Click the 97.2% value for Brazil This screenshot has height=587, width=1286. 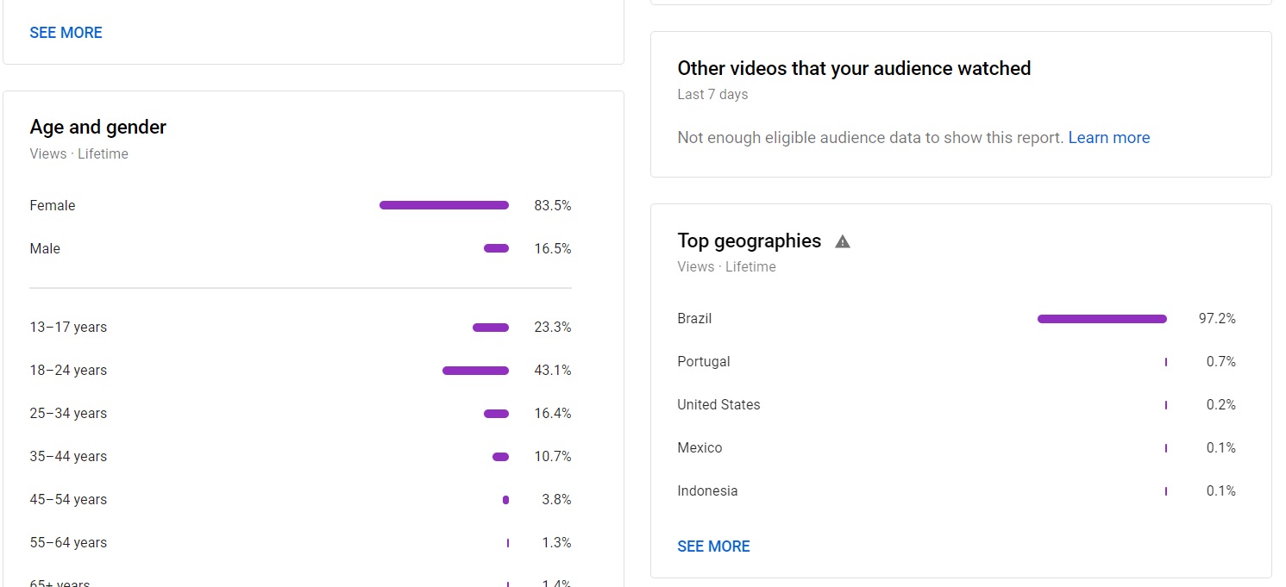point(1217,319)
